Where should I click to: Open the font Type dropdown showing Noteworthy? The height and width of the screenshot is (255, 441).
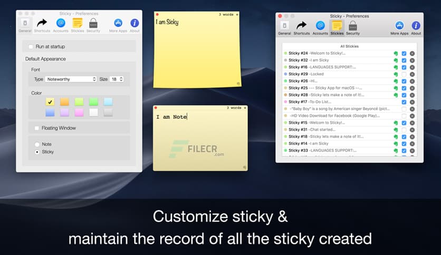coord(71,79)
